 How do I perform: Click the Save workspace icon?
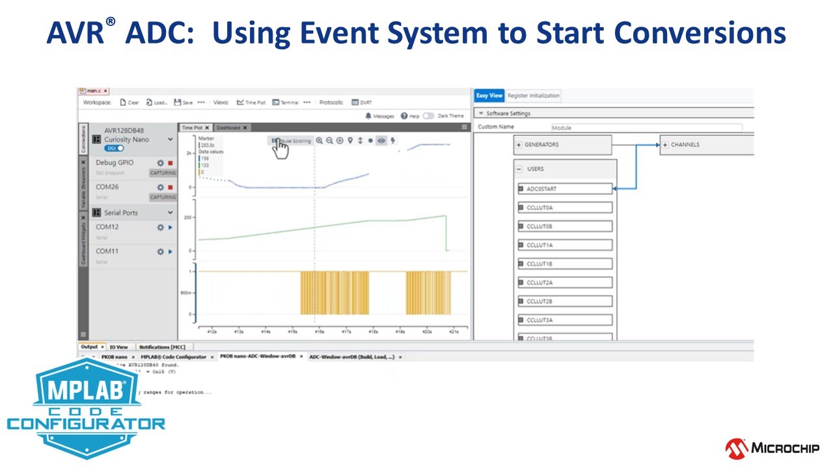tap(177, 102)
